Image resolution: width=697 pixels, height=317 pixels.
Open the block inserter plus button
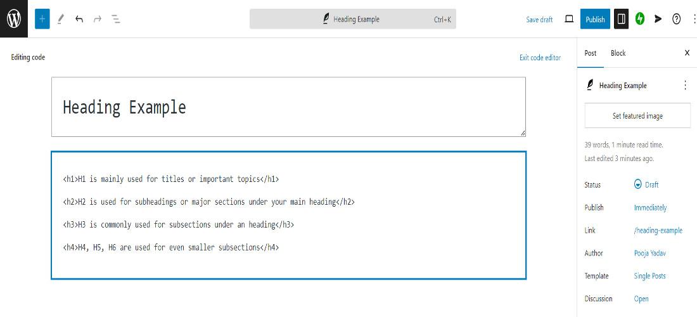tap(42, 19)
